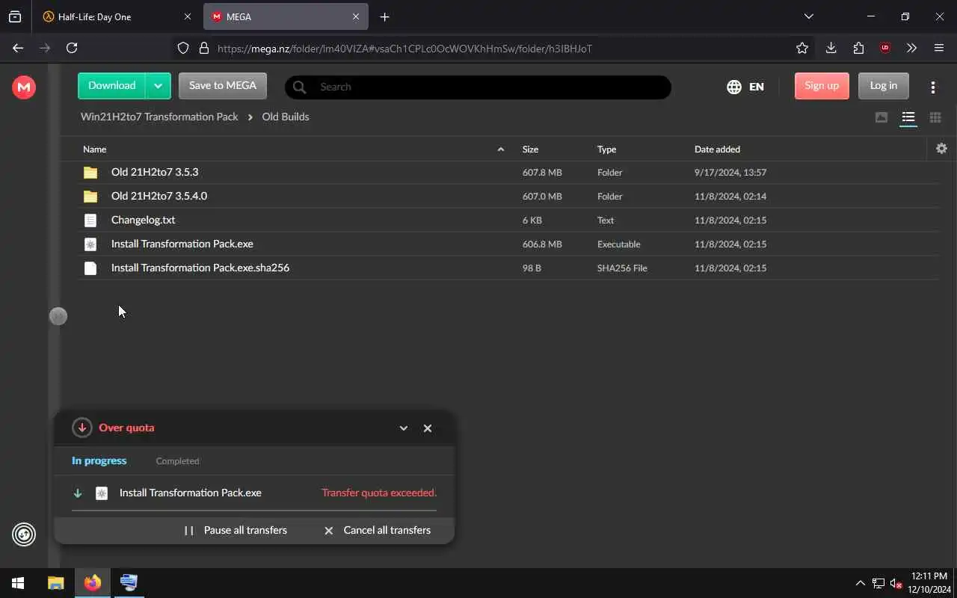Image resolution: width=957 pixels, height=598 pixels.
Task: Sort by Size column header
Action: click(x=530, y=149)
